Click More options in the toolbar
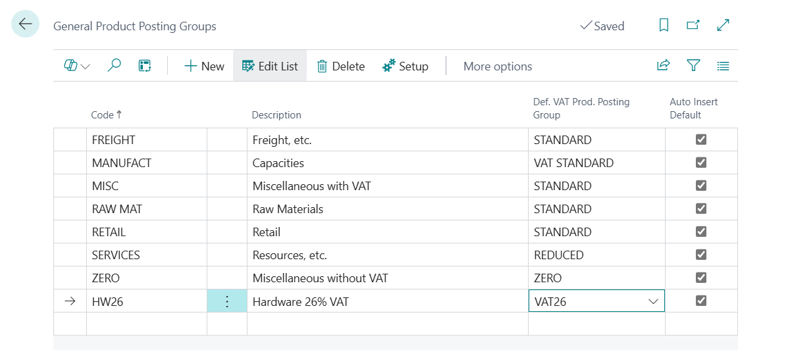The width and height of the screenshot is (790, 350). [x=498, y=66]
